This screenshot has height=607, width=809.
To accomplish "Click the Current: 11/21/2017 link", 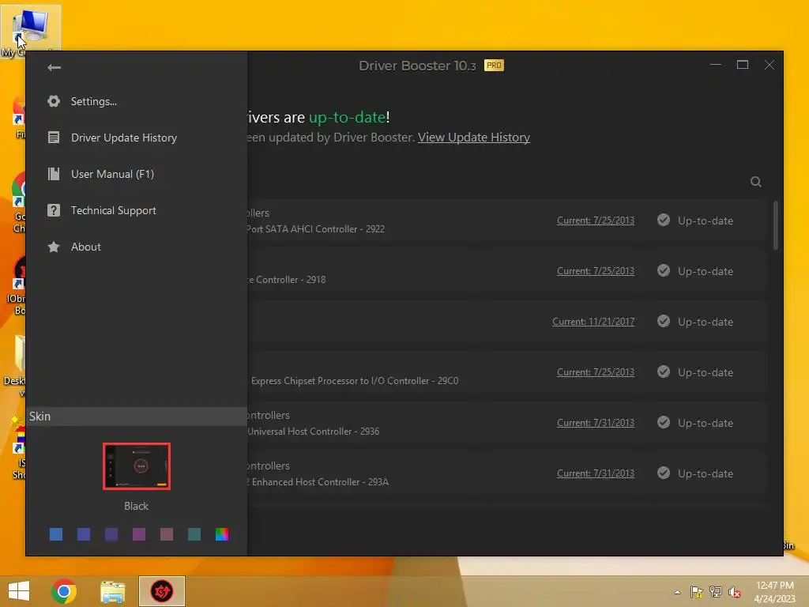I will (x=593, y=322).
